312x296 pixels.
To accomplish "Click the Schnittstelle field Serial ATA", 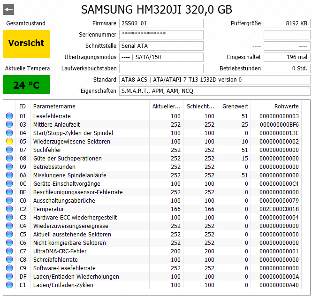I will [161, 46].
